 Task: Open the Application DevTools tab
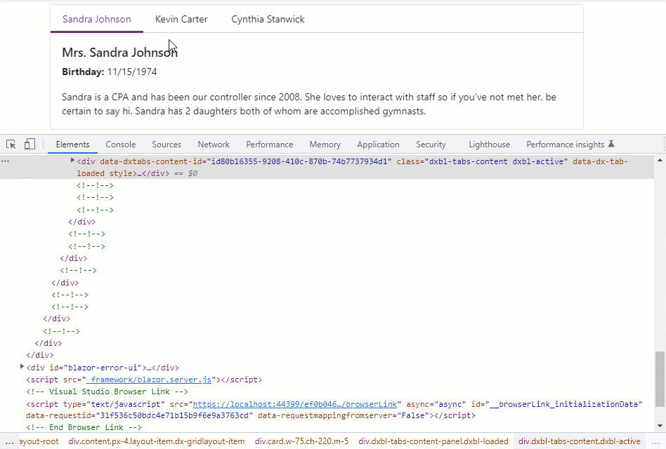(378, 144)
